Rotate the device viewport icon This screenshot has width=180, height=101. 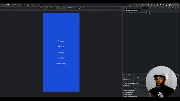(x=84, y=8)
